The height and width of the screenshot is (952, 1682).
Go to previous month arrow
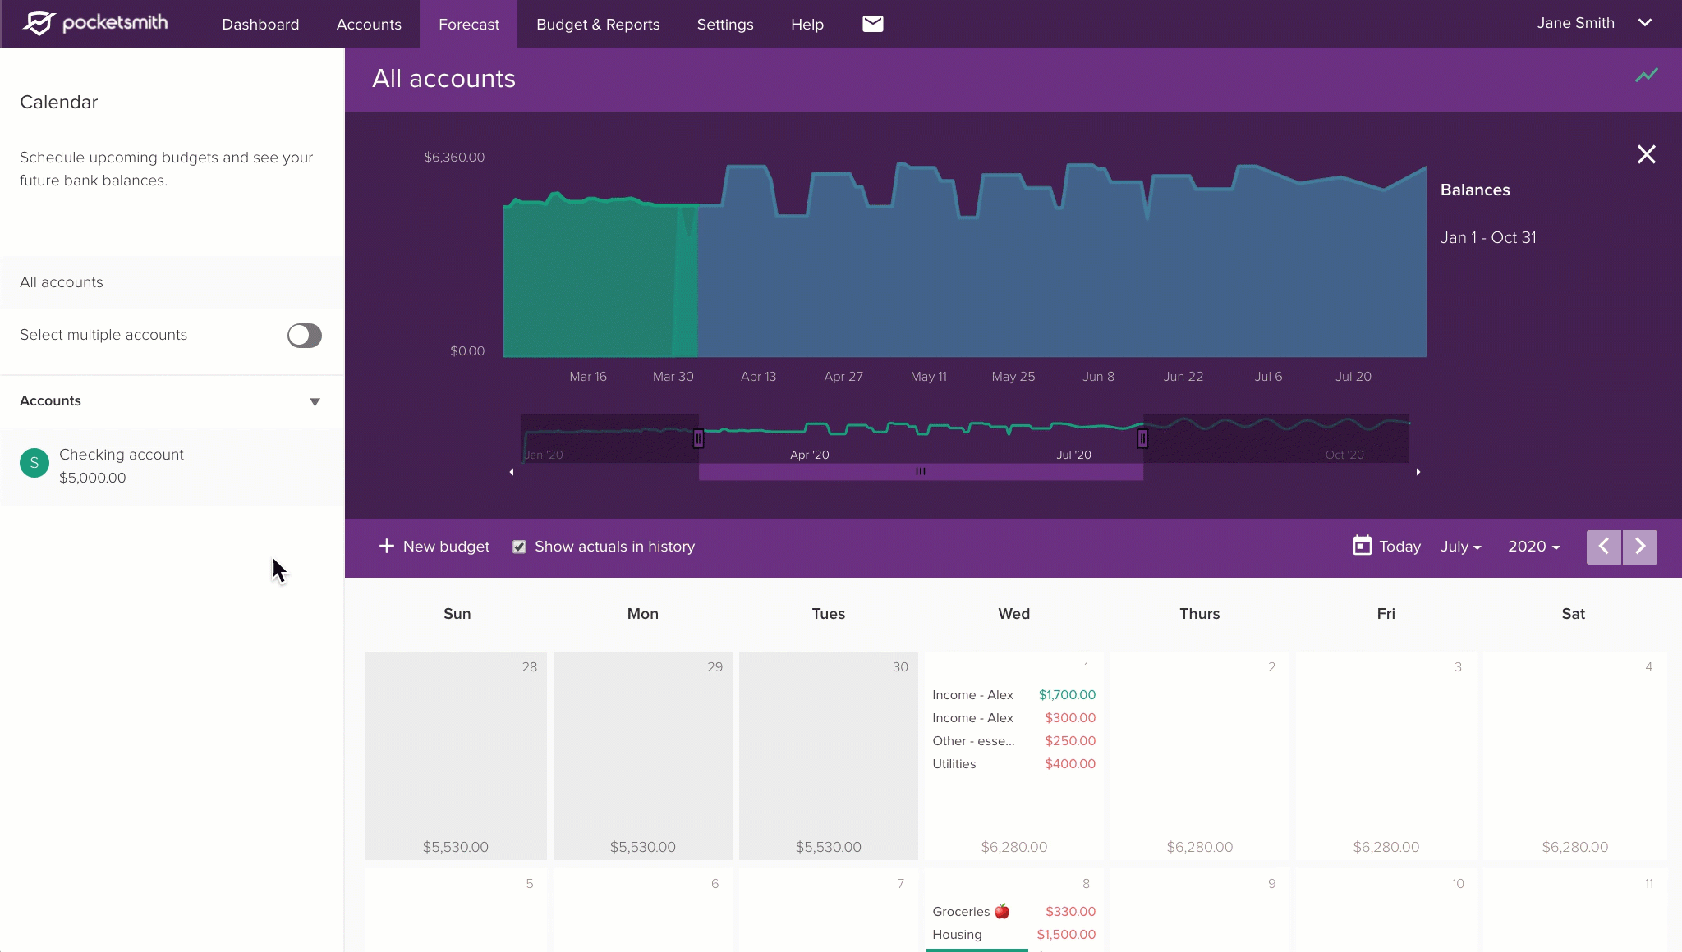[x=1603, y=547]
